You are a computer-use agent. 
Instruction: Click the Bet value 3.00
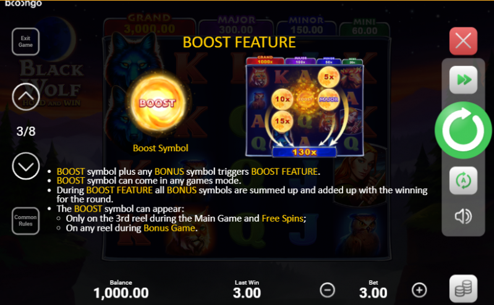(373, 293)
